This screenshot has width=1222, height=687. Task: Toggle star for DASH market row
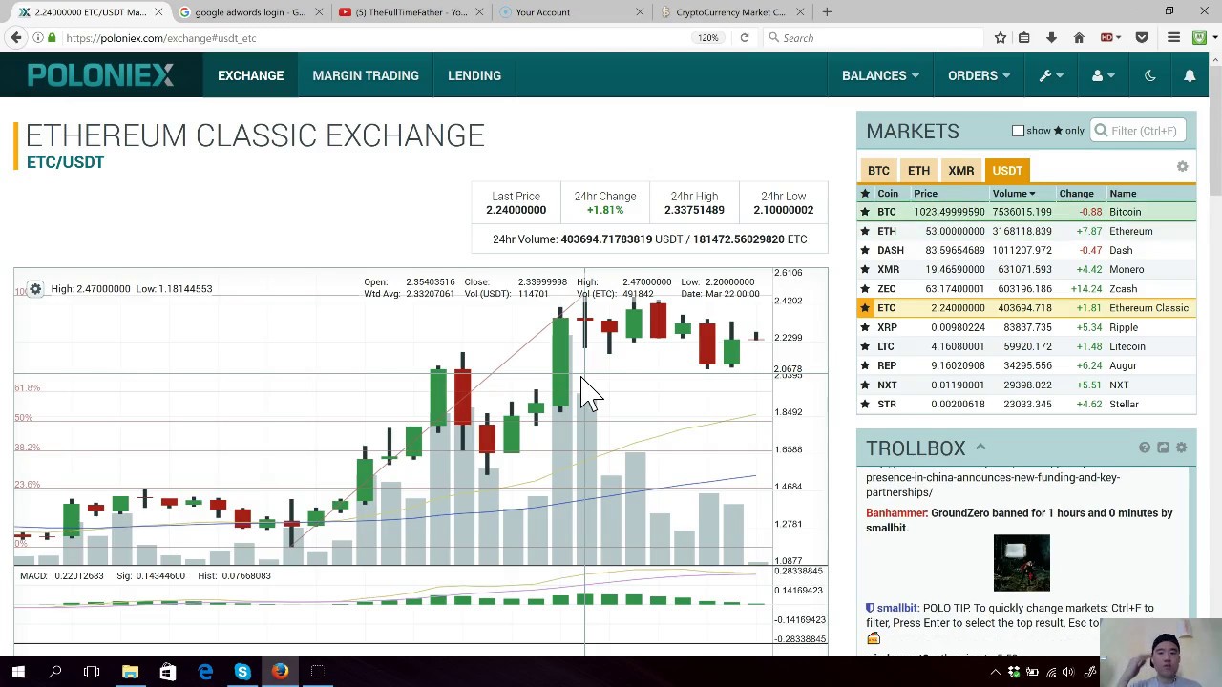click(x=865, y=250)
